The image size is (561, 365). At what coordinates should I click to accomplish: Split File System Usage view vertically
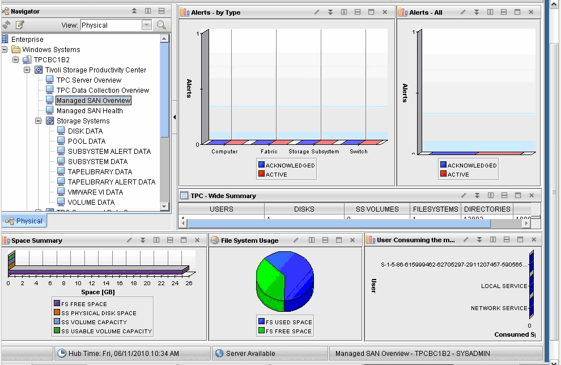tap(312, 240)
